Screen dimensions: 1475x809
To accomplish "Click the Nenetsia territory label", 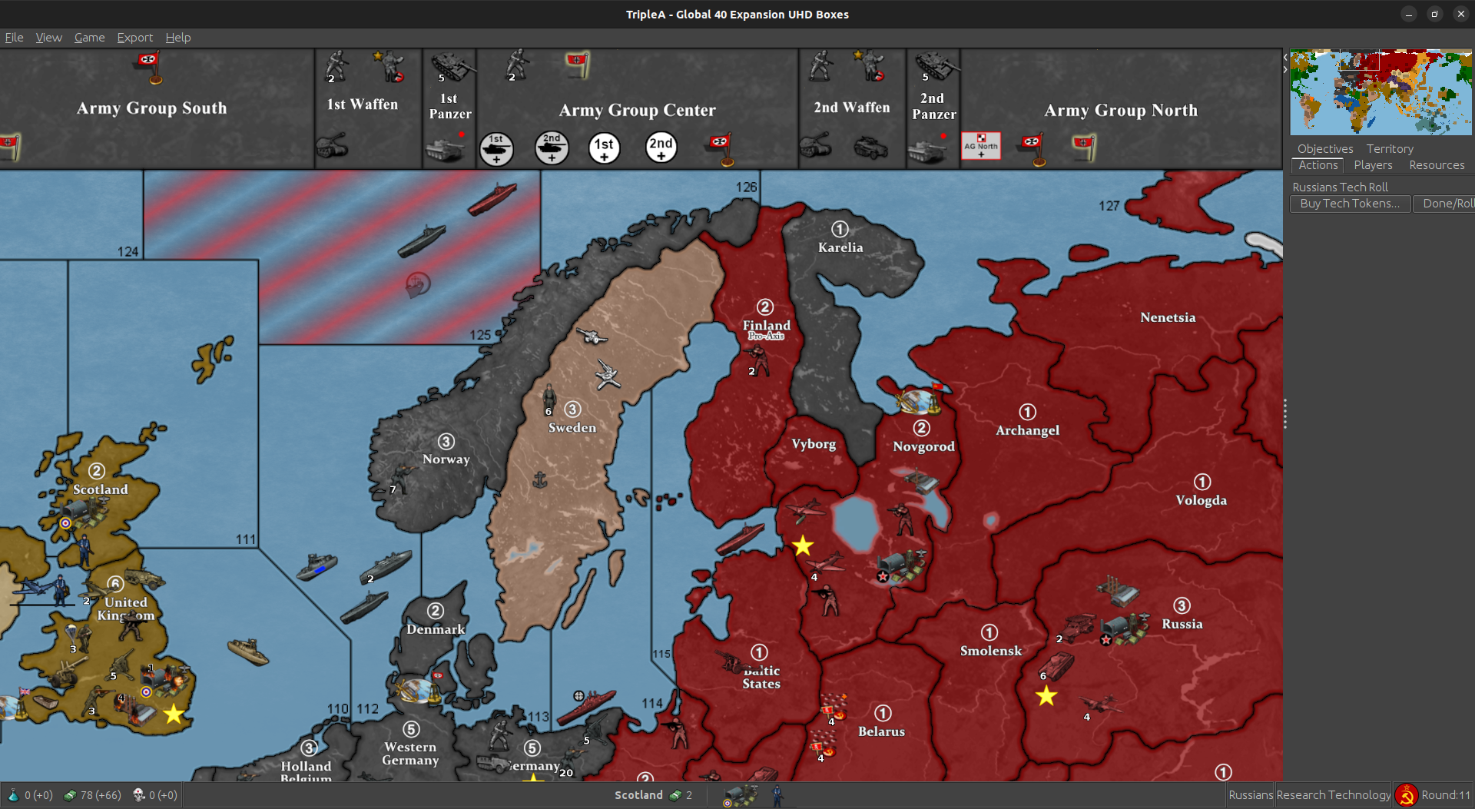I will coord(1168,317).
